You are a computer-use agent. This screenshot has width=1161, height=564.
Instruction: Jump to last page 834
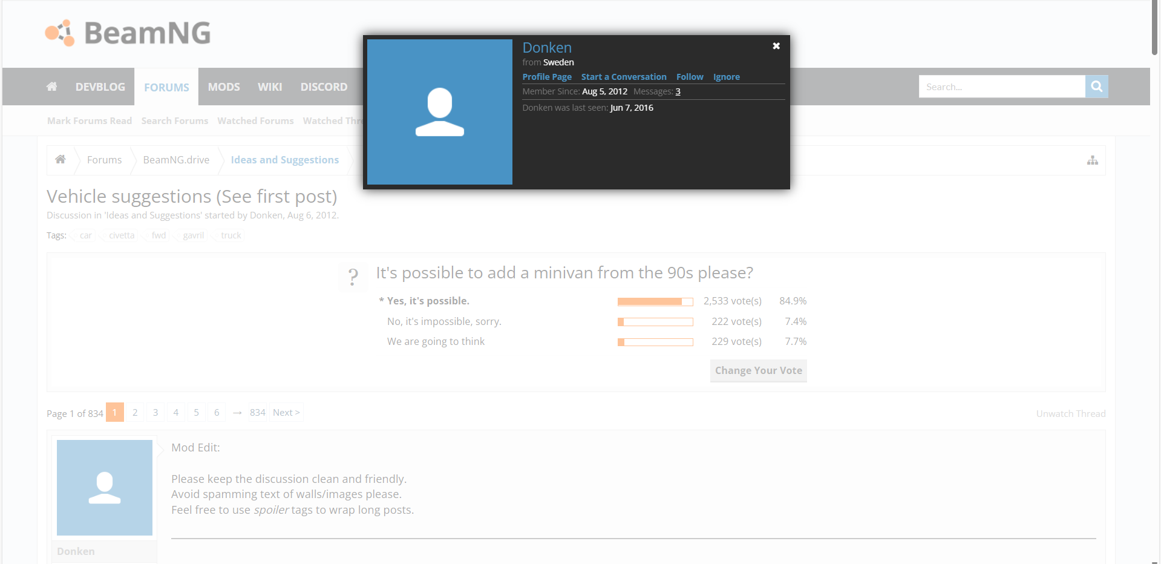258,412
